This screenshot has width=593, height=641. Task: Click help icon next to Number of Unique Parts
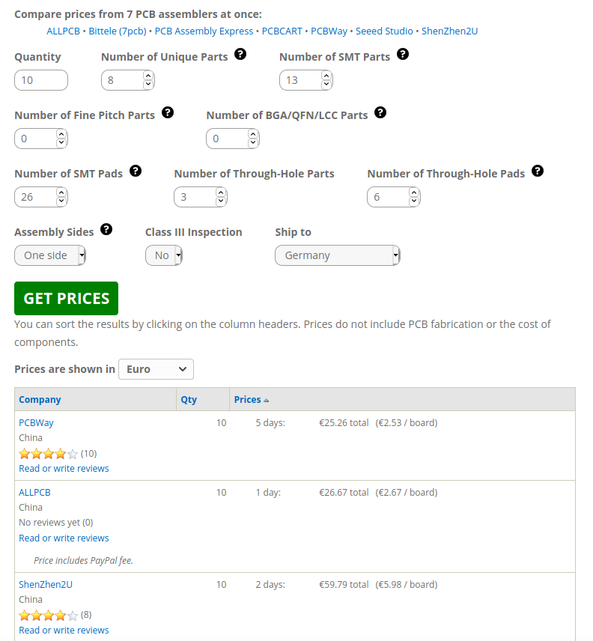click(x=240, y=54)
